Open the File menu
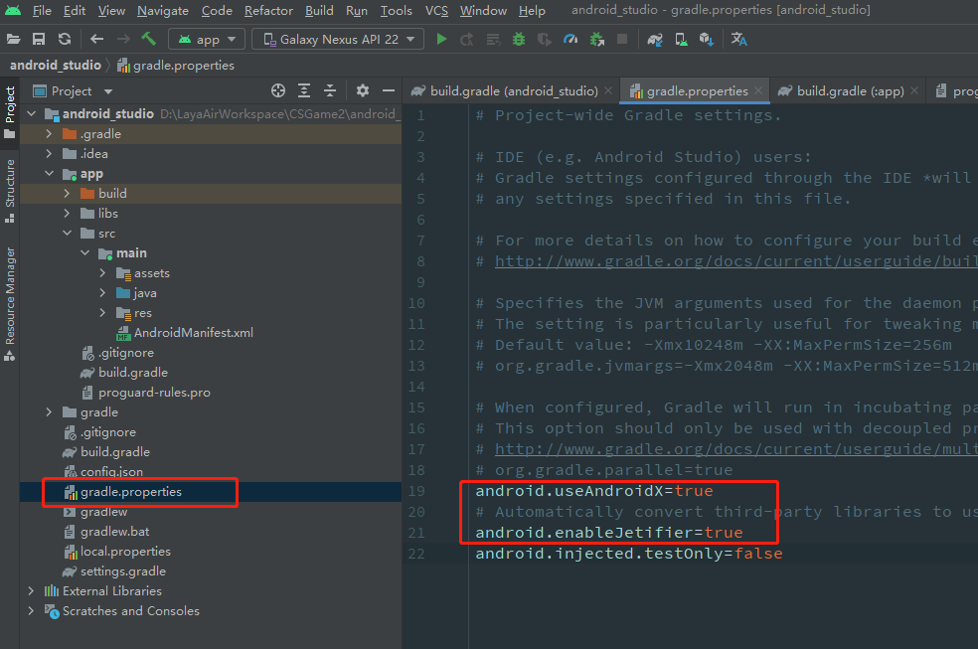This screenshot has height=649, width=978. pyautogui.click(x=42, y=11)
